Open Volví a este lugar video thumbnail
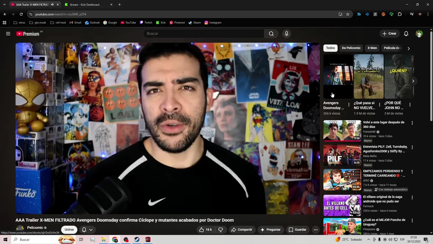This screenshot has height=244, width=433. 342,131
